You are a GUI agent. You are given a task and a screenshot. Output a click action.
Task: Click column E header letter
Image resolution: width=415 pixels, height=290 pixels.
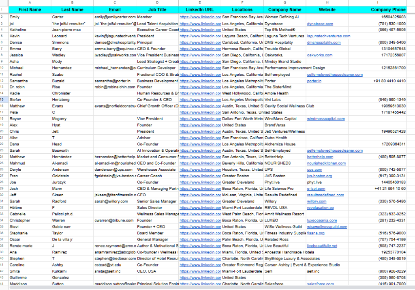[x=199, y=3]
